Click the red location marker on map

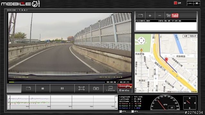click(x=166, y=60)
